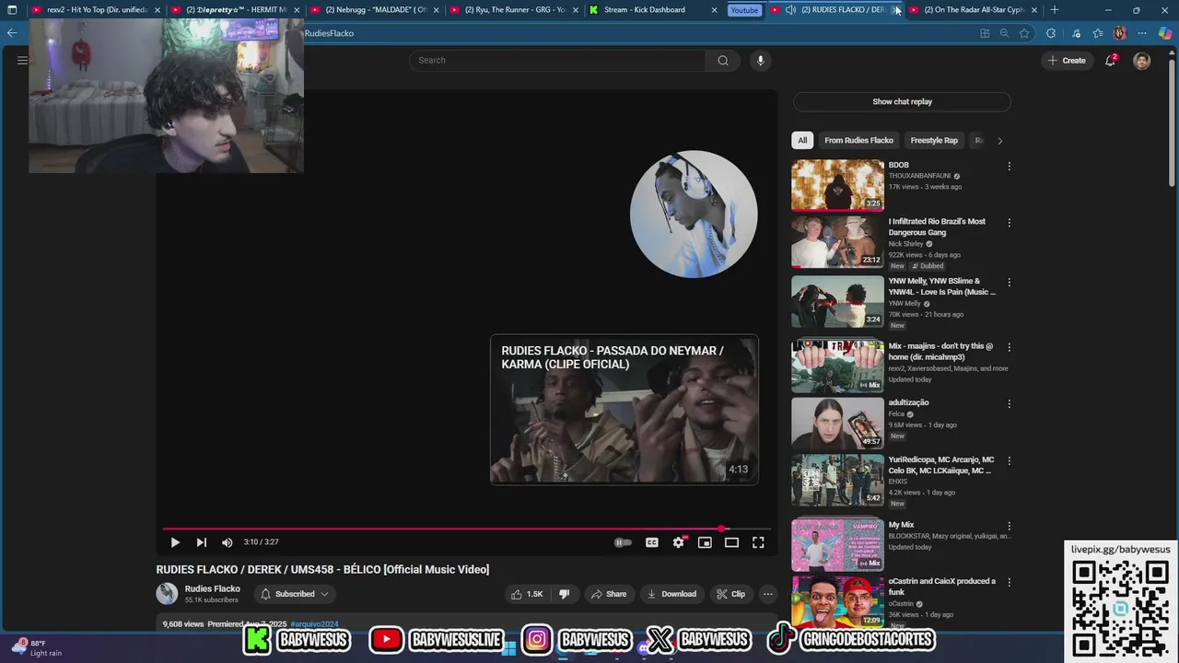Open I Infiltrated Rio Brazil's video title
The width and height of the screenshot is (1179, 663).
(937, 227)
